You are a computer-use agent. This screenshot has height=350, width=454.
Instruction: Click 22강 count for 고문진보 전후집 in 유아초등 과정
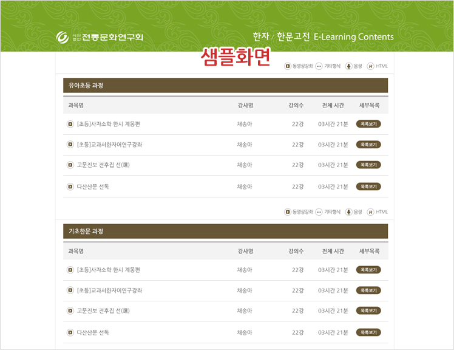coord(297,165)
